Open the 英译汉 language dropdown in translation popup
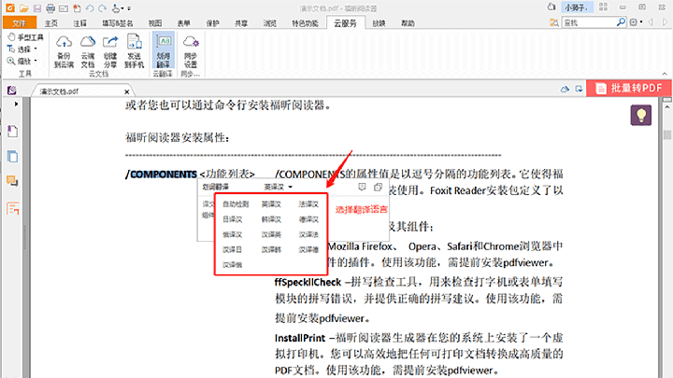This screenshot has width=673, height=378. (279, 187)
